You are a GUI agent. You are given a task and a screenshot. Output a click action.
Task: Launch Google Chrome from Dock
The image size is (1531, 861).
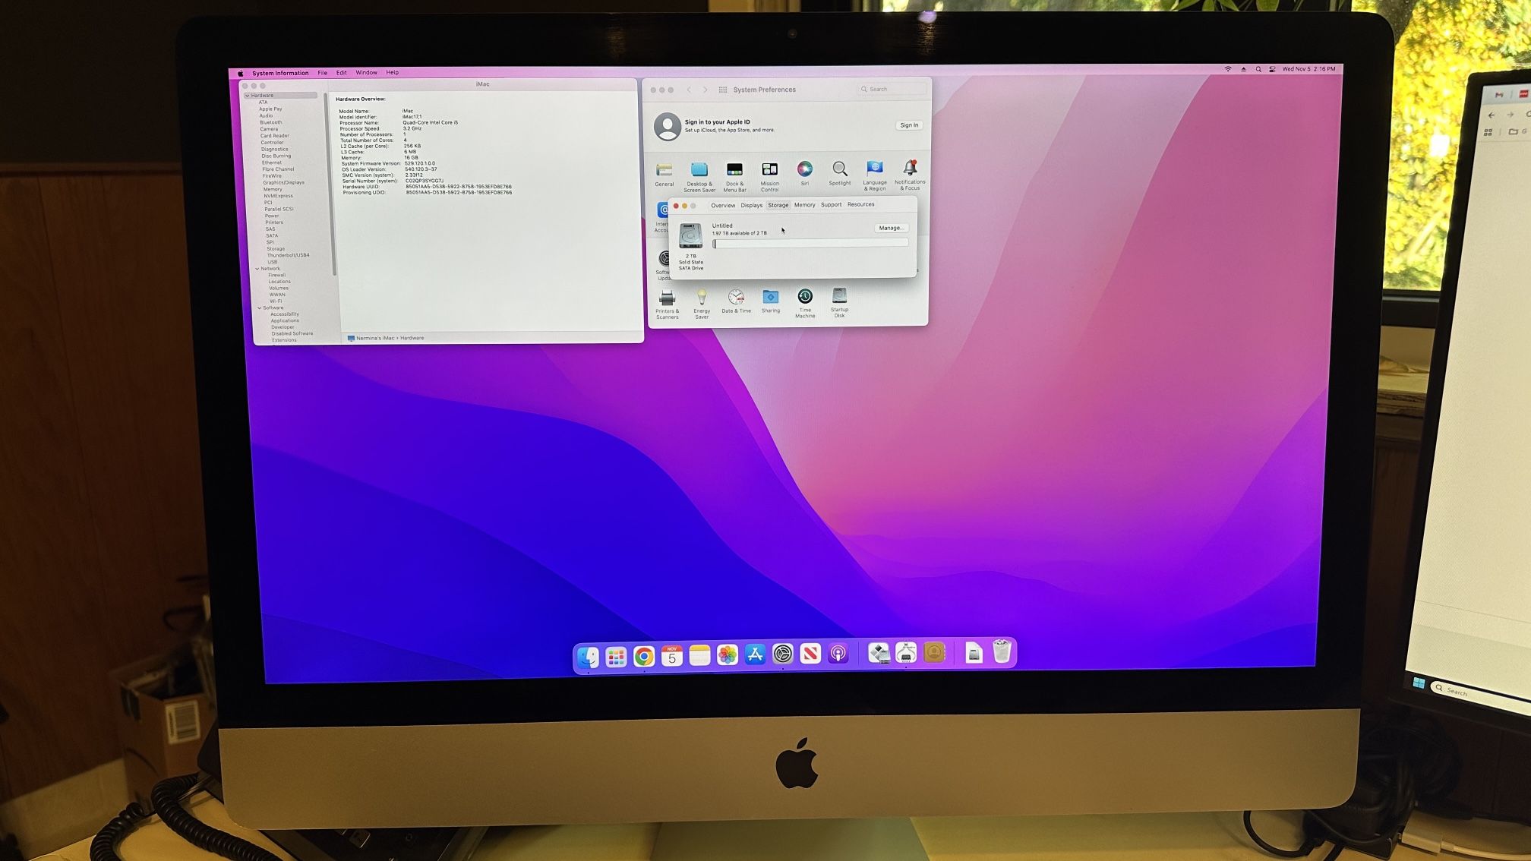644,656
